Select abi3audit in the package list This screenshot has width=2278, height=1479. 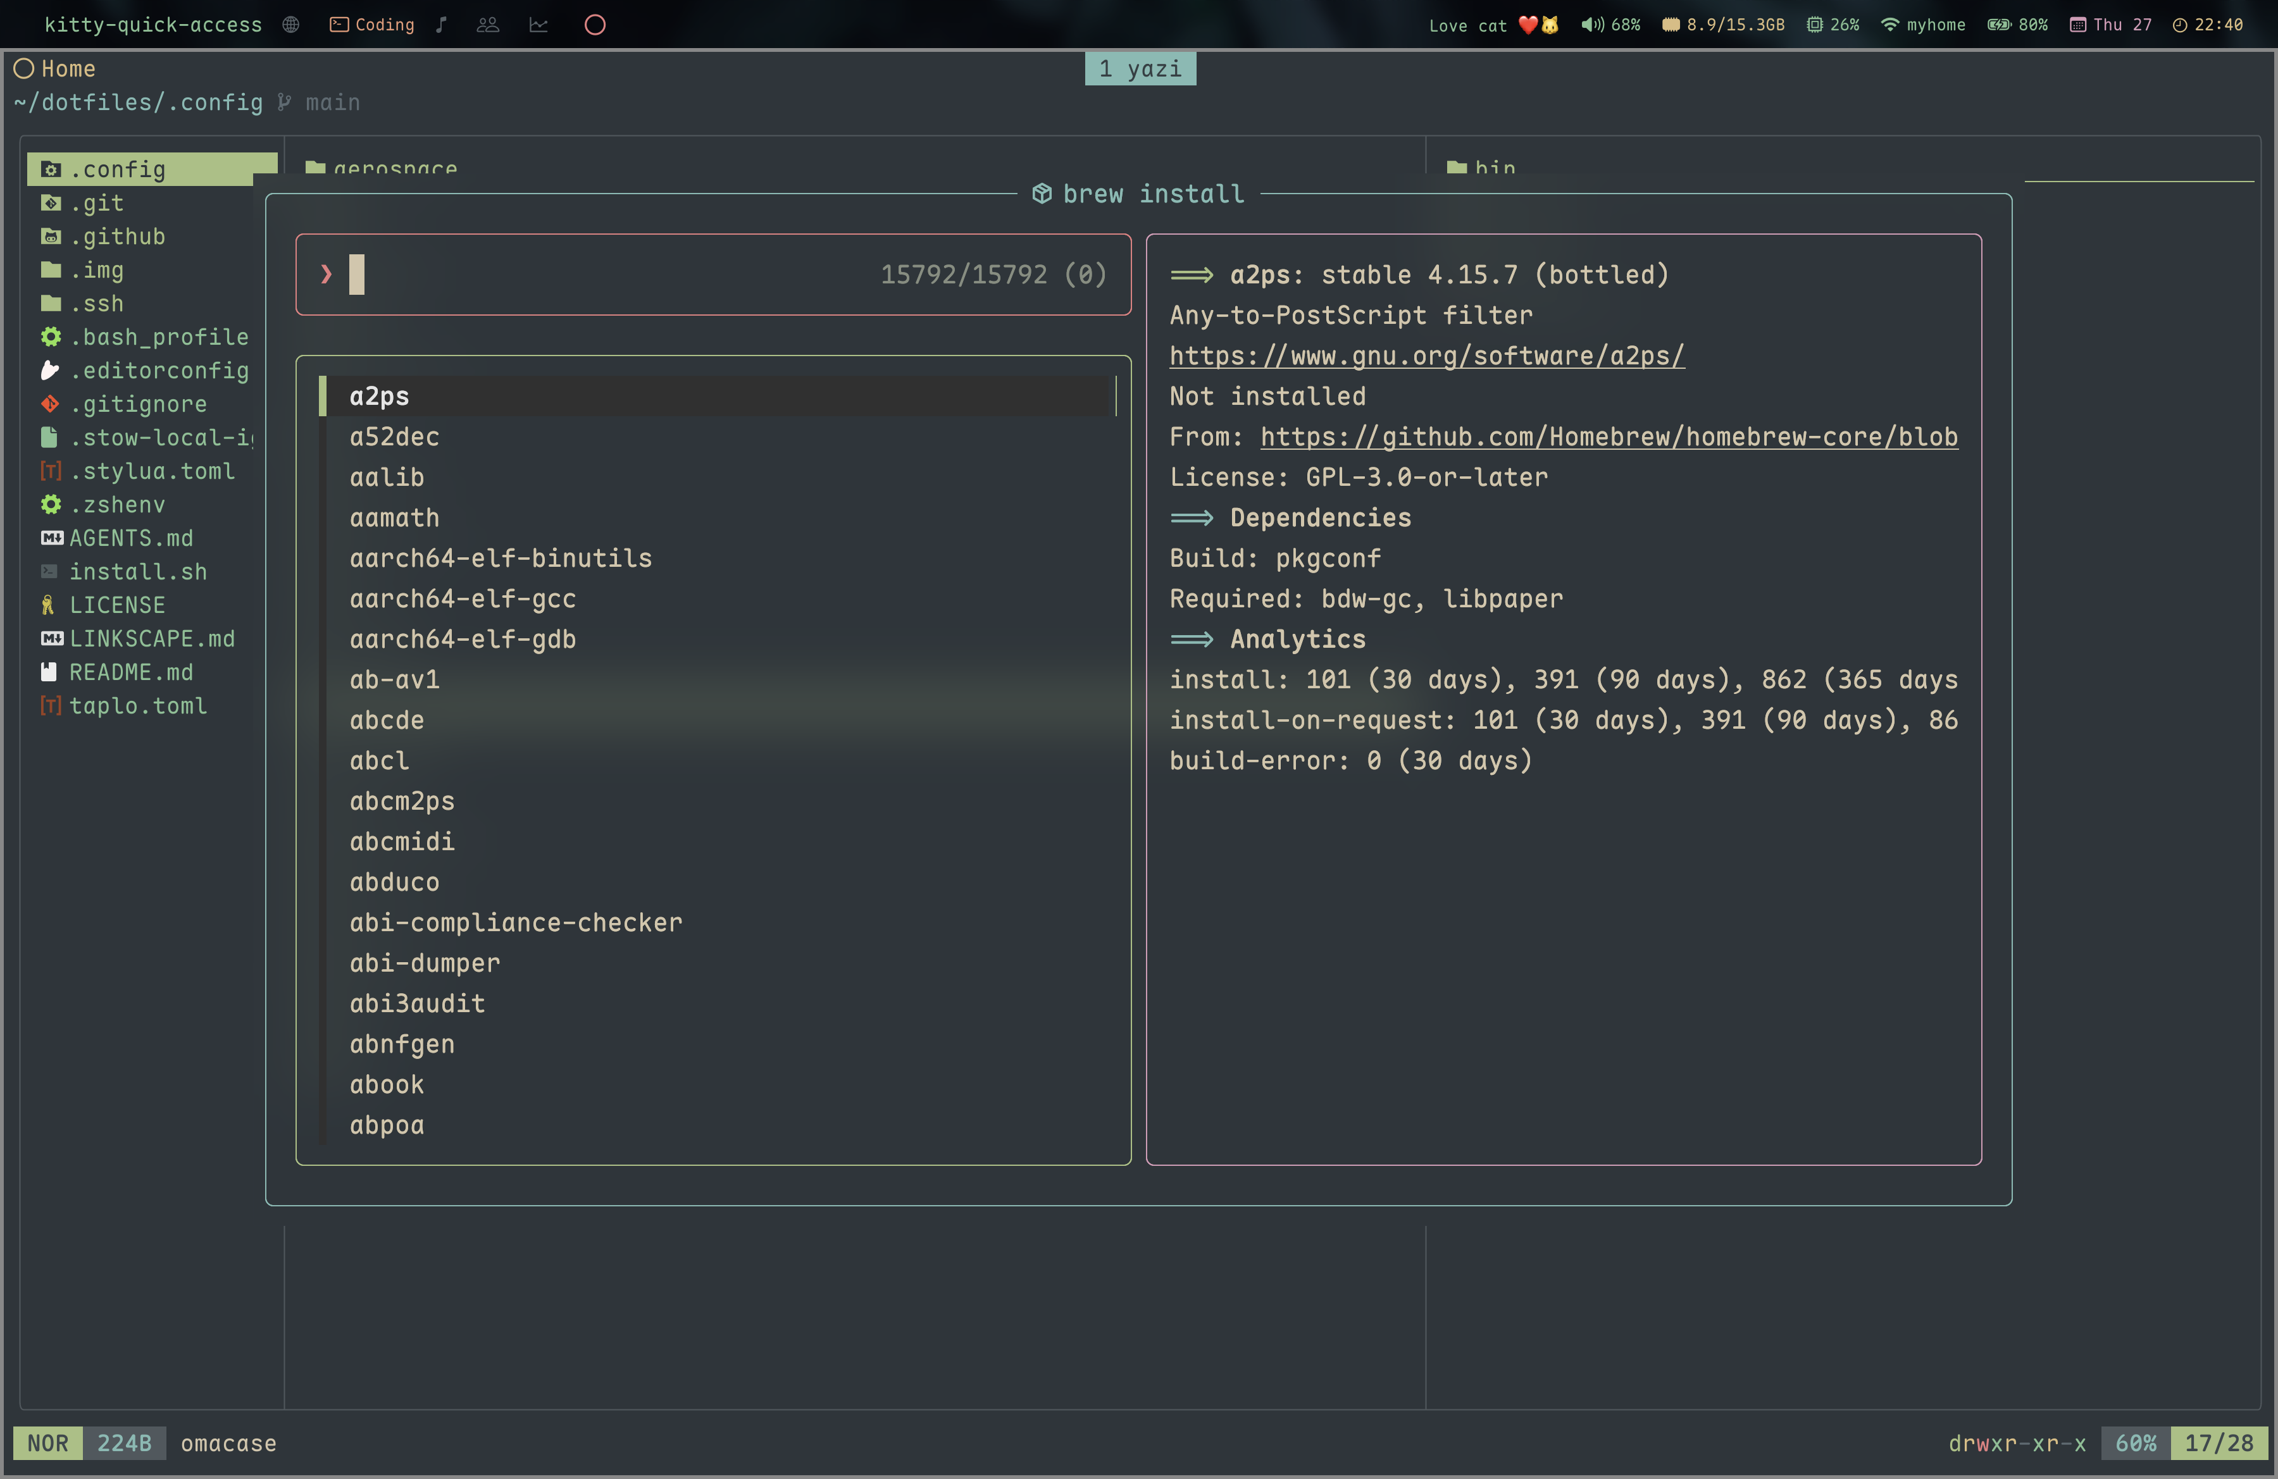[417, 1003]
